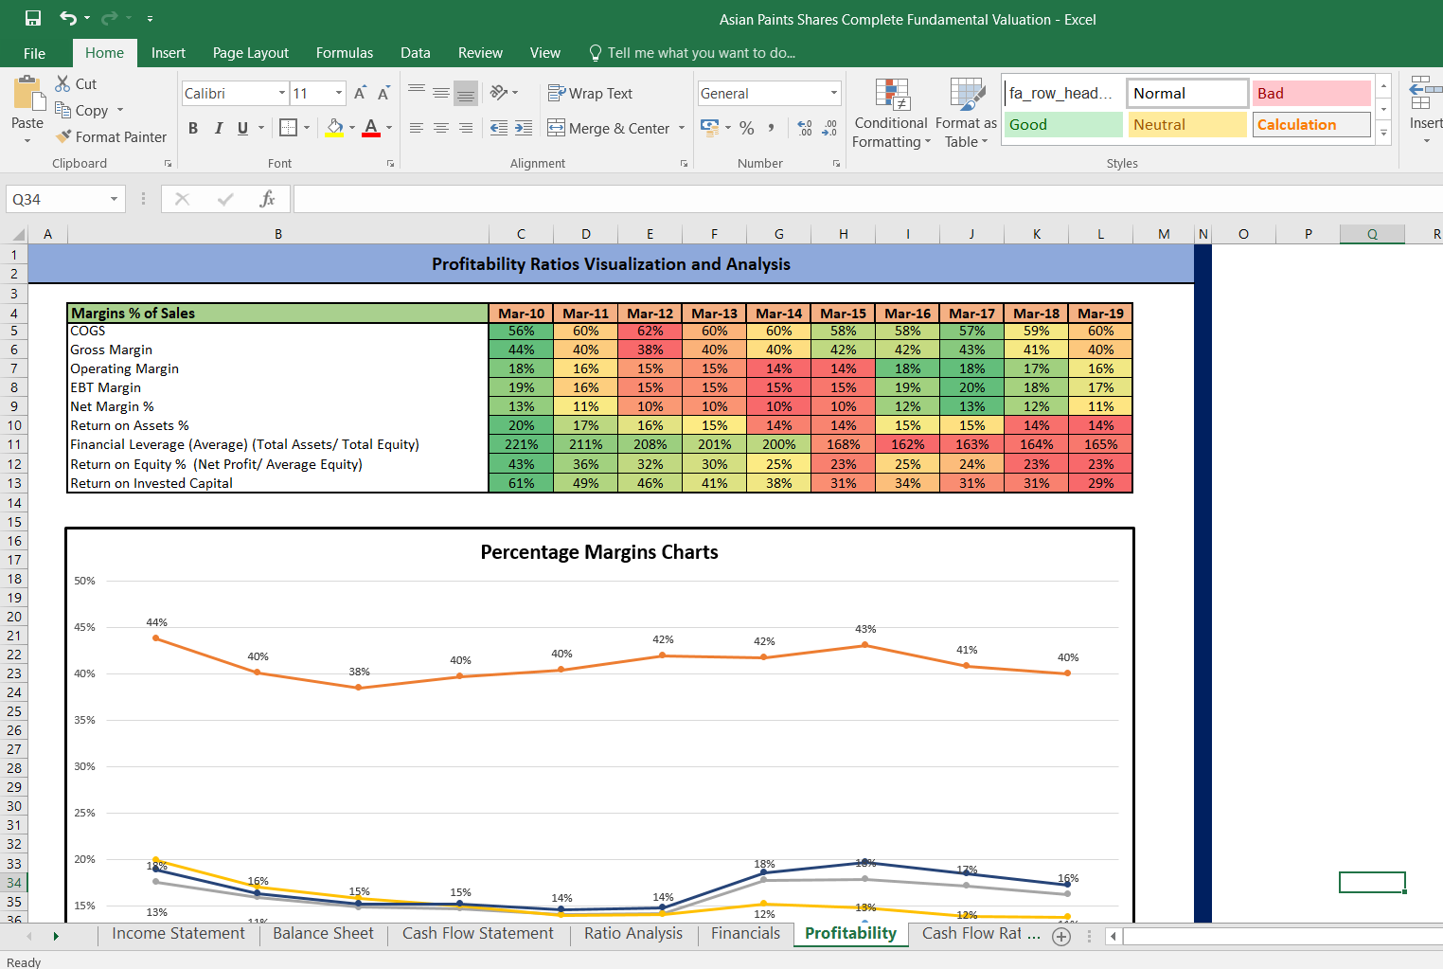Open Font dialog launcher
Image resolution: width=1443 pixels, height=969 pixels.
pyautogui.click(x=390, y=164)
